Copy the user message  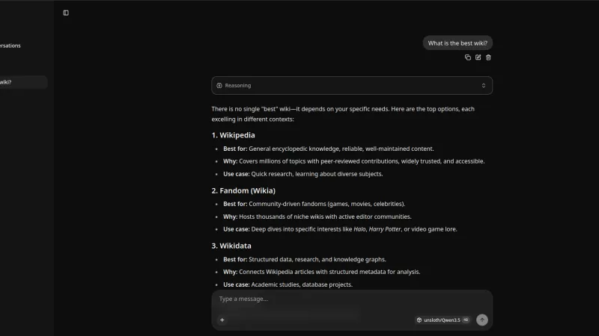[467, 57]
